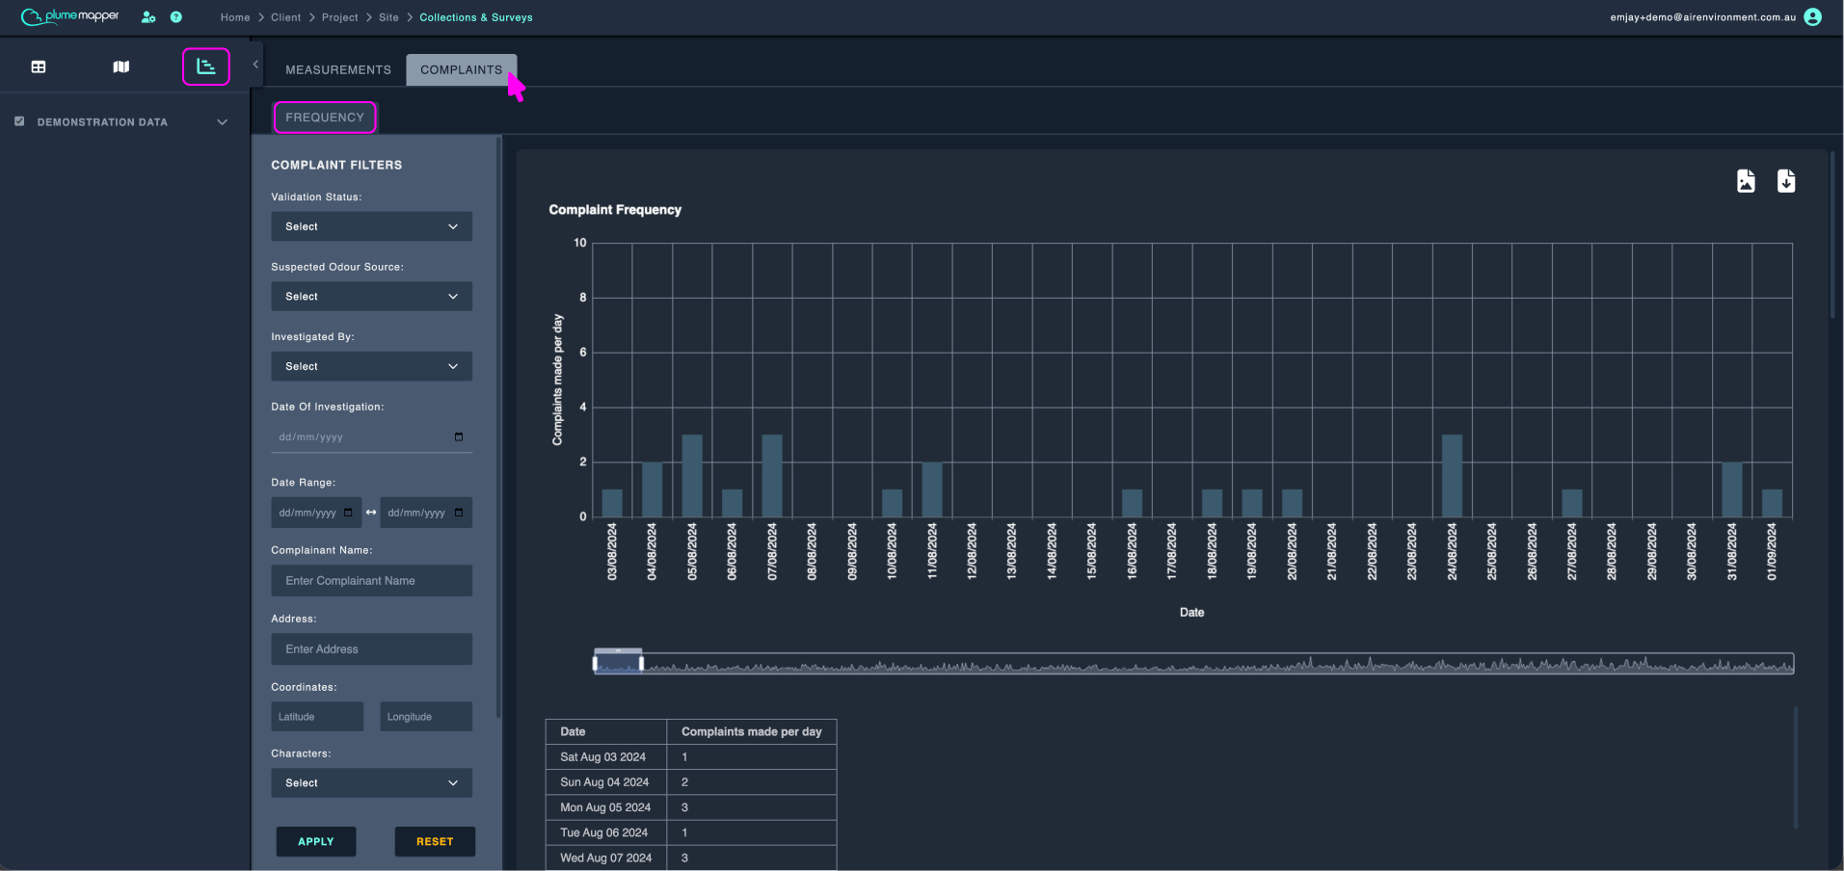This screenshot has width=1844, height=871.
Task: Focus the Enter Address input field
Action: pyautogui.click(x=372, y=649)
